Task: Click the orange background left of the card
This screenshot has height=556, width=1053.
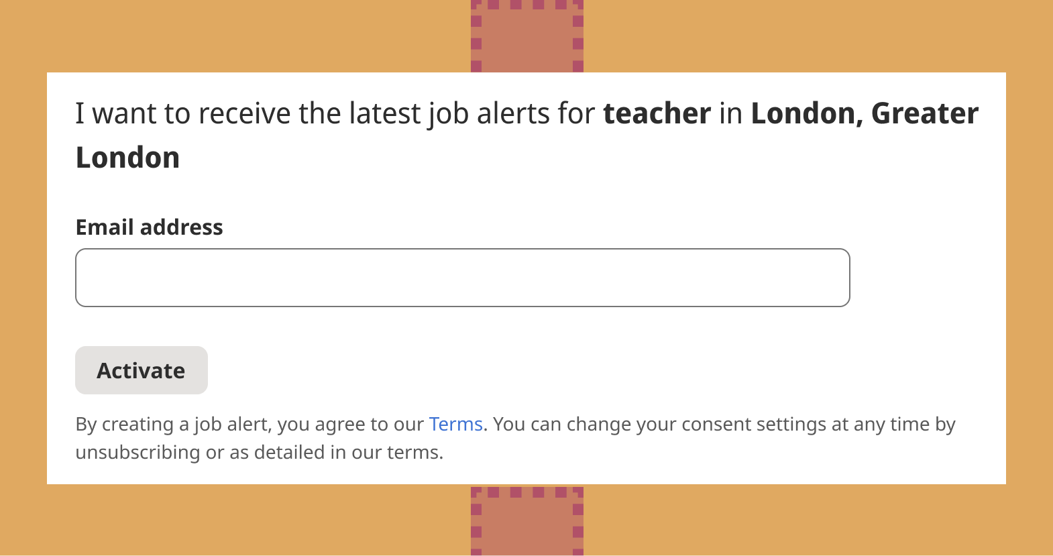Action: (x=22, y=278)
